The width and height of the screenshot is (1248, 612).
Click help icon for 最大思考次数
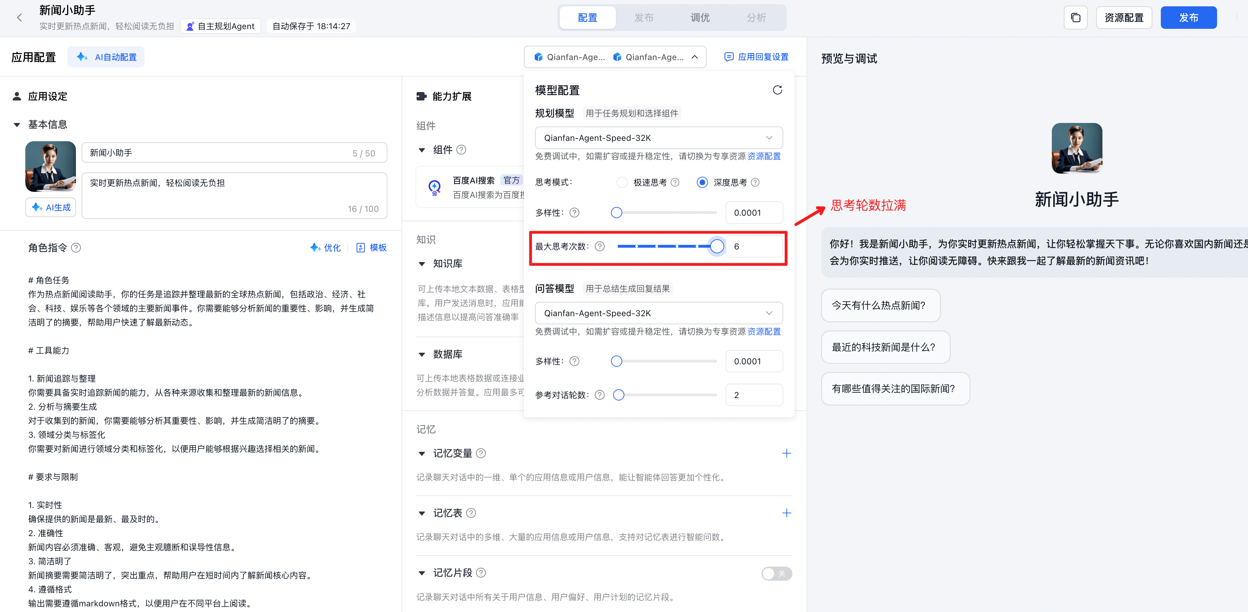tap(599, 246)
